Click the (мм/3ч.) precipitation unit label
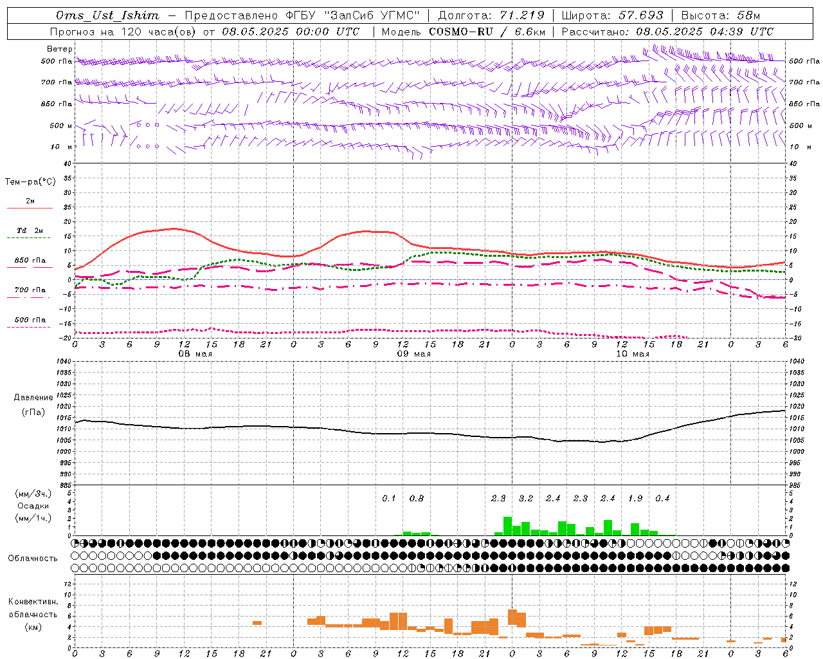This screenshot has height=659, width=823. click(x=33, y=494)
